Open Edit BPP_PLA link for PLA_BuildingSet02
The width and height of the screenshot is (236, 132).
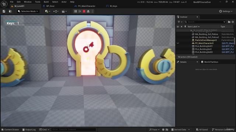click(228, 52)
